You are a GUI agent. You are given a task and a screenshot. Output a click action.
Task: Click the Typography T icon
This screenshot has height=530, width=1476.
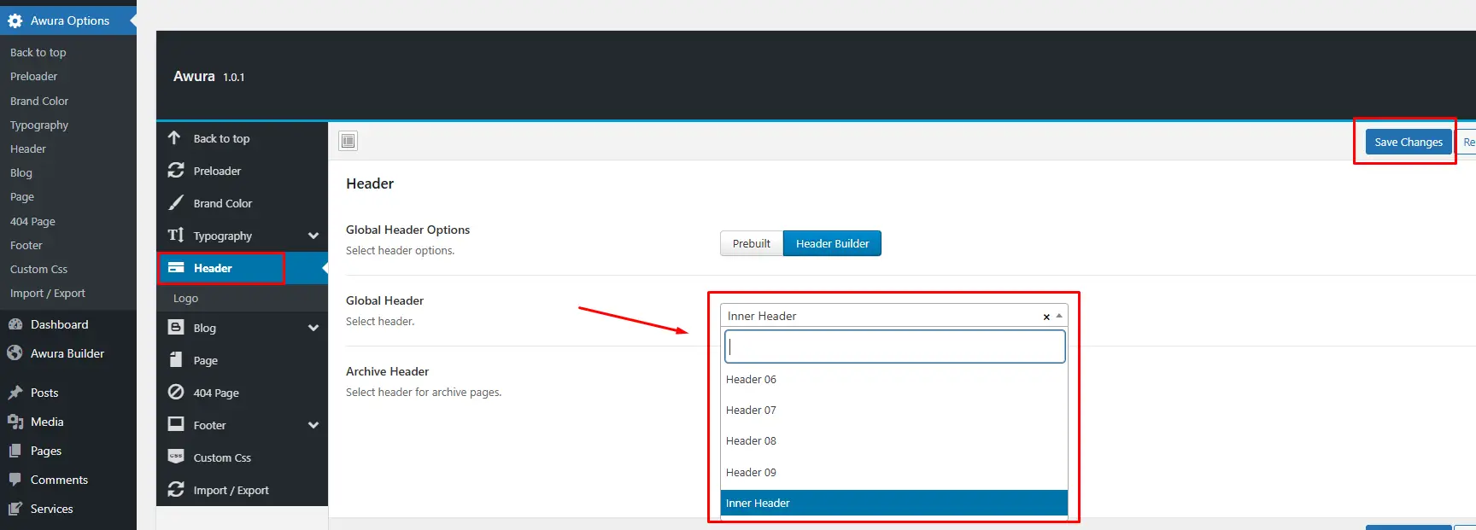[x=176, y=235]
